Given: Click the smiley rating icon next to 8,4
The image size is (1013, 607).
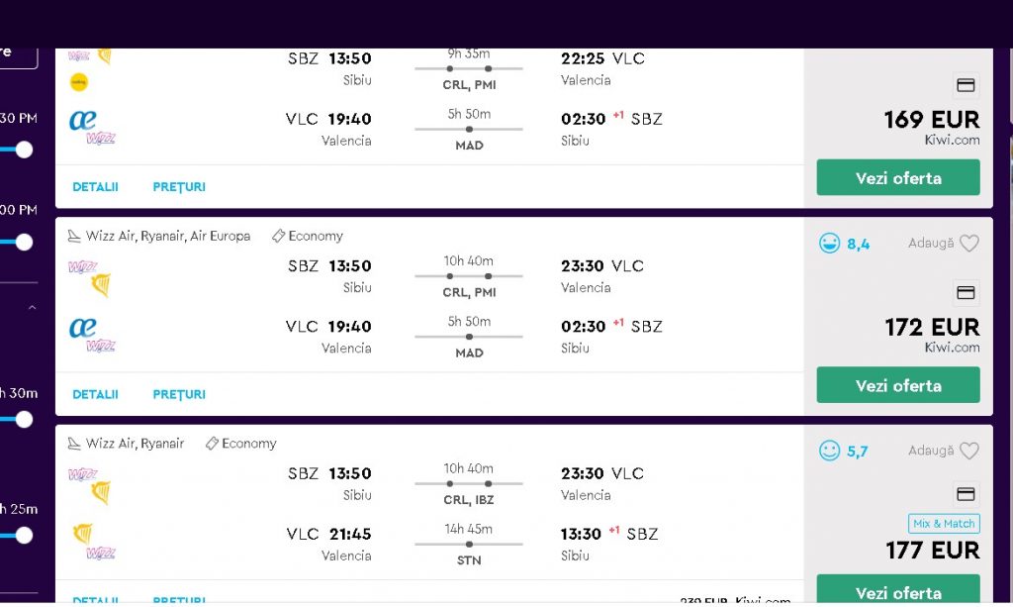Looking at the screenshot, I should point(830,244).
